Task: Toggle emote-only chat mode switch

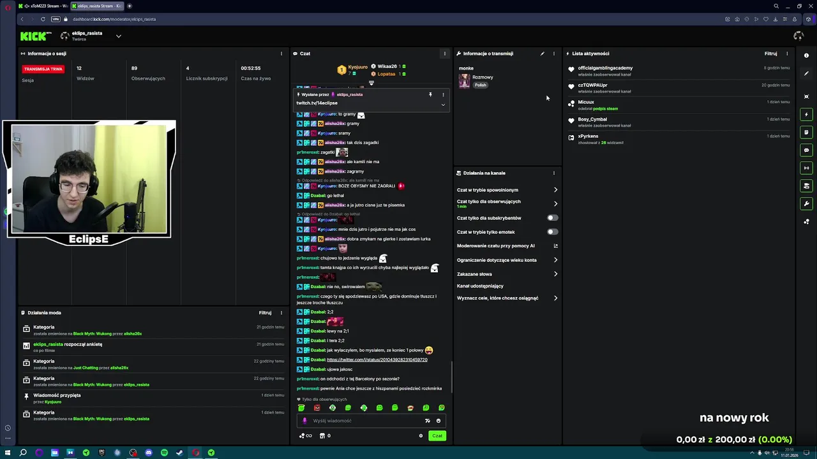Action: pos(553,232)
